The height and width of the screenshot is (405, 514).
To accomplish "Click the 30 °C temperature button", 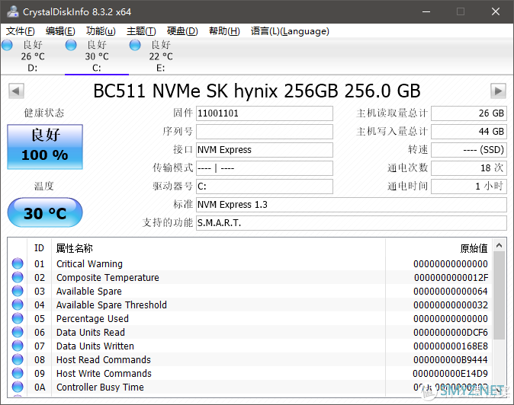I will coord(45,212).
